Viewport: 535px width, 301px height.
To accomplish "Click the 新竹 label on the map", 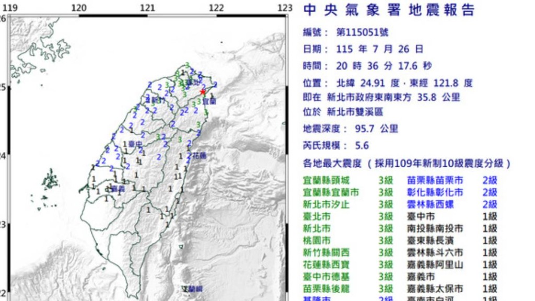I will [x=158, y=100].
